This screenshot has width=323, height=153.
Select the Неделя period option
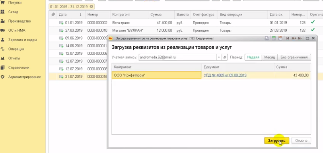pos(253,57)
